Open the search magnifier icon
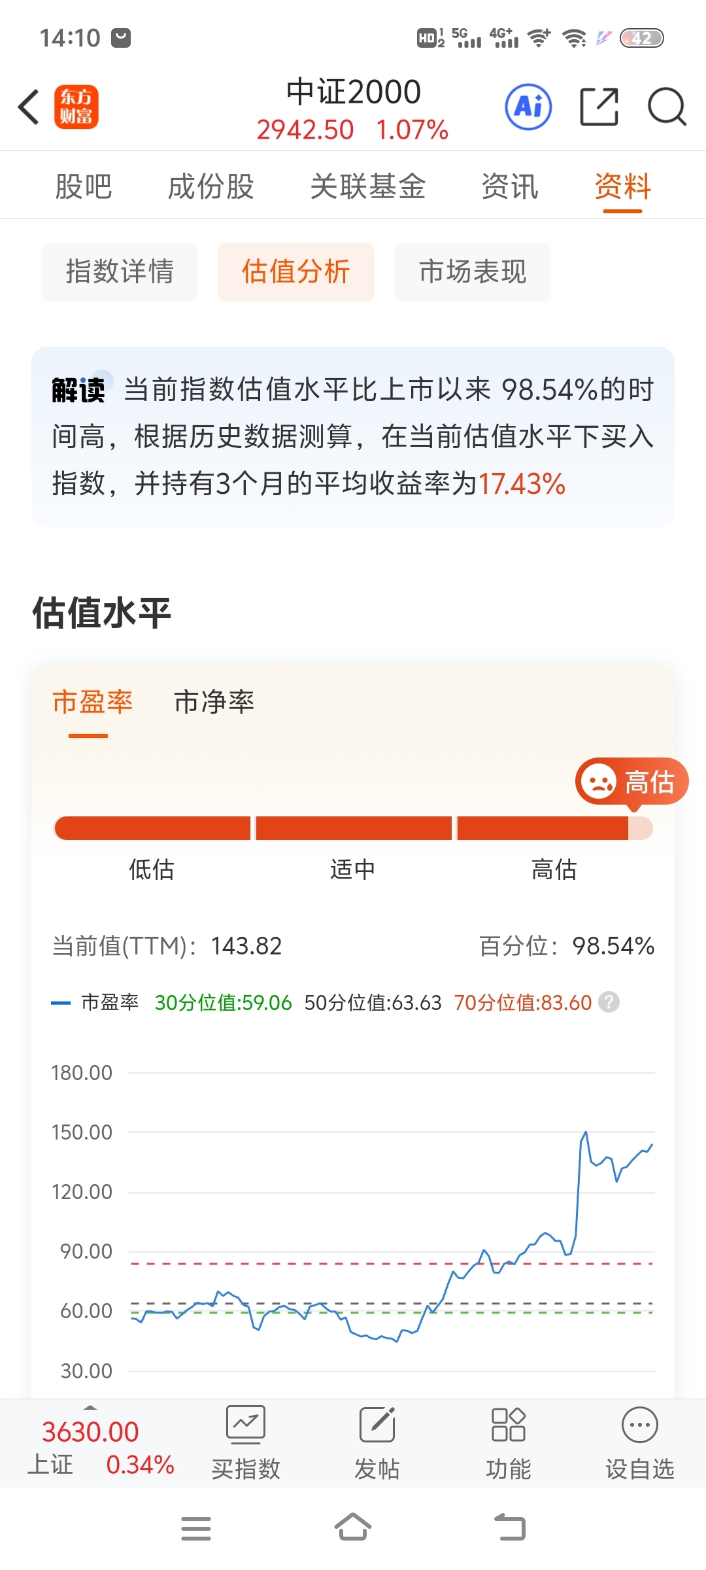 point(667,107)
